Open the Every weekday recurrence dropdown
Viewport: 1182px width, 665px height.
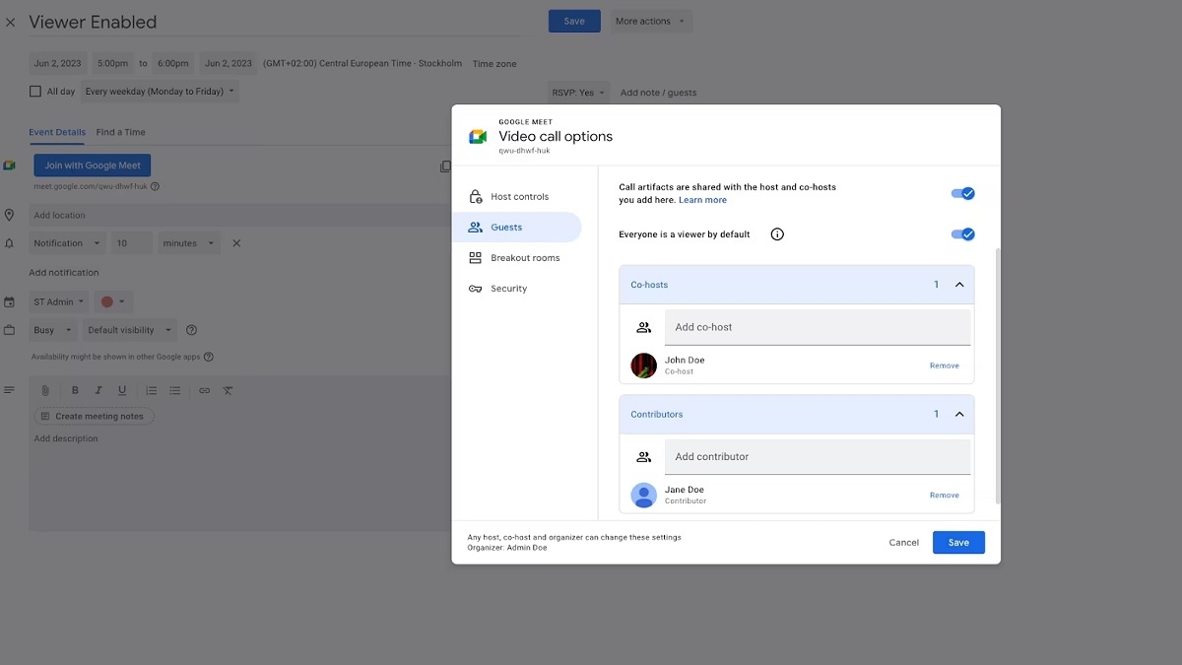(x=158, y=91)
